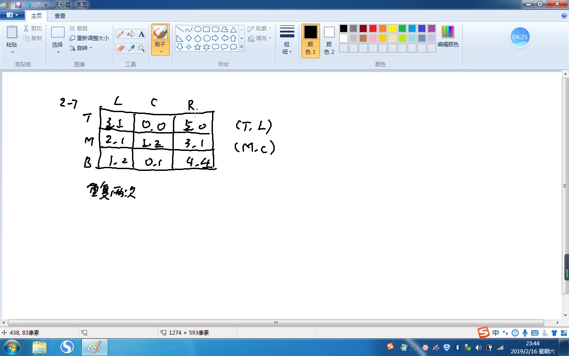Click the Crop (裁剪) button
The image size is (569, 356).
point(79,28)
